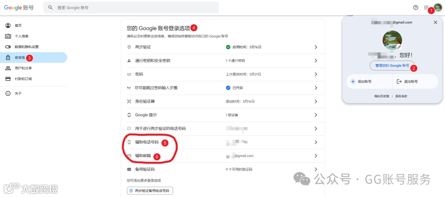This screenshot has height=197, width=445.
Task: Expand the 尽可能跳过密码输入步骤 row chevron
Action: 316,88
